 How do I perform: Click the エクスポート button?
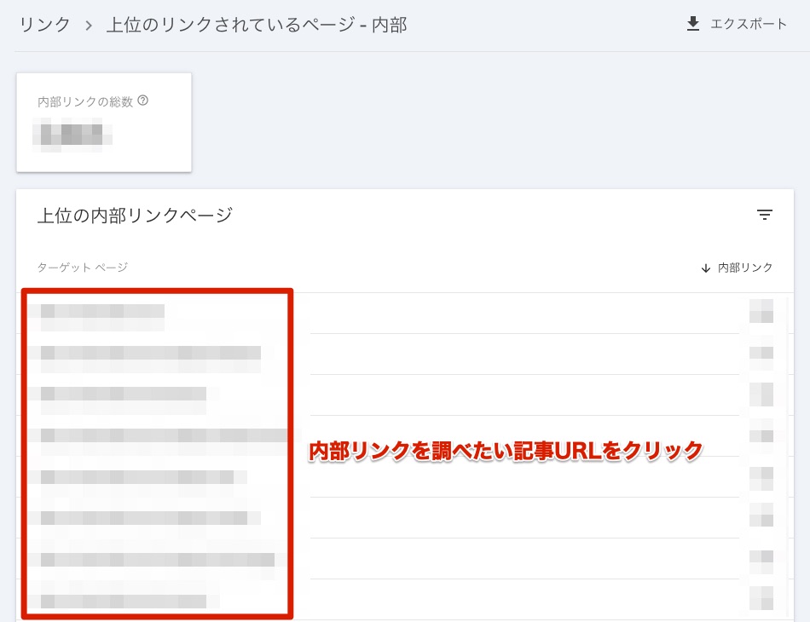click(749, 24)
